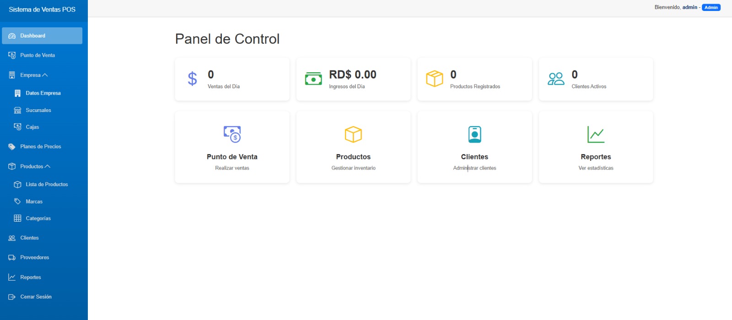Click the Sucursales store icon in sidebar

[x=17, y=111]
